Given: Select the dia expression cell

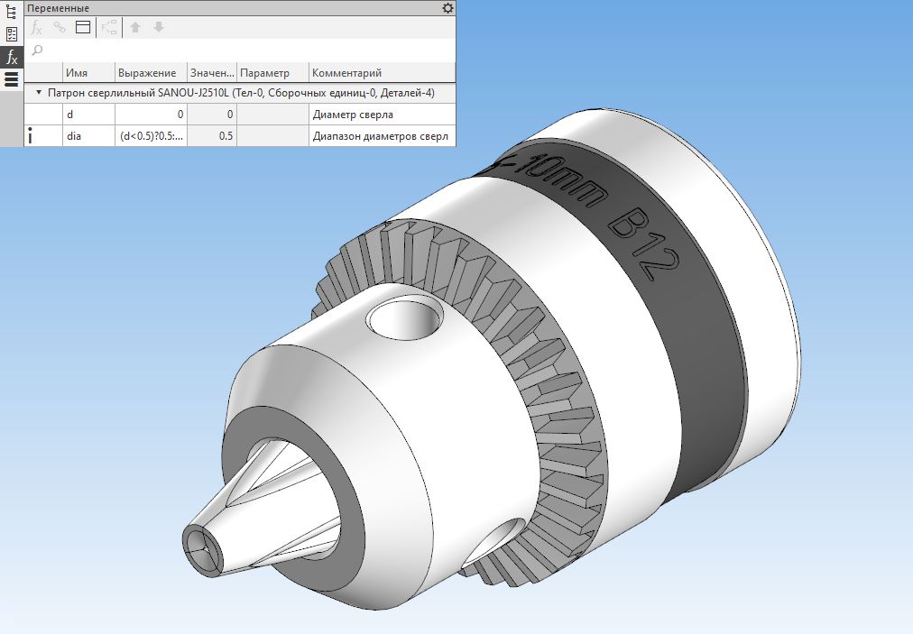Looking at the screenshot, I should coord(150,136).
